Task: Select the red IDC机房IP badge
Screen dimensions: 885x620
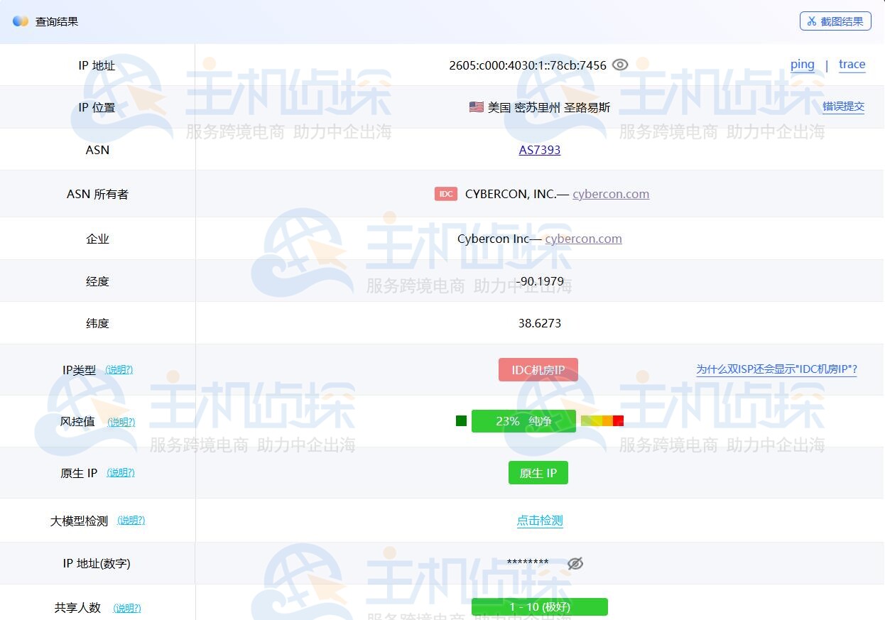Action: point(538,369)
